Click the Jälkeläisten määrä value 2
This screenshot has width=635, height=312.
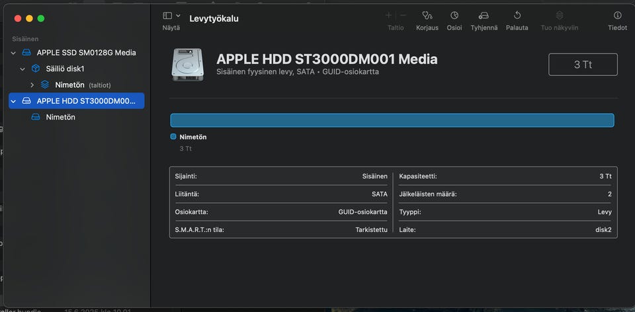(x=609, y=194)
